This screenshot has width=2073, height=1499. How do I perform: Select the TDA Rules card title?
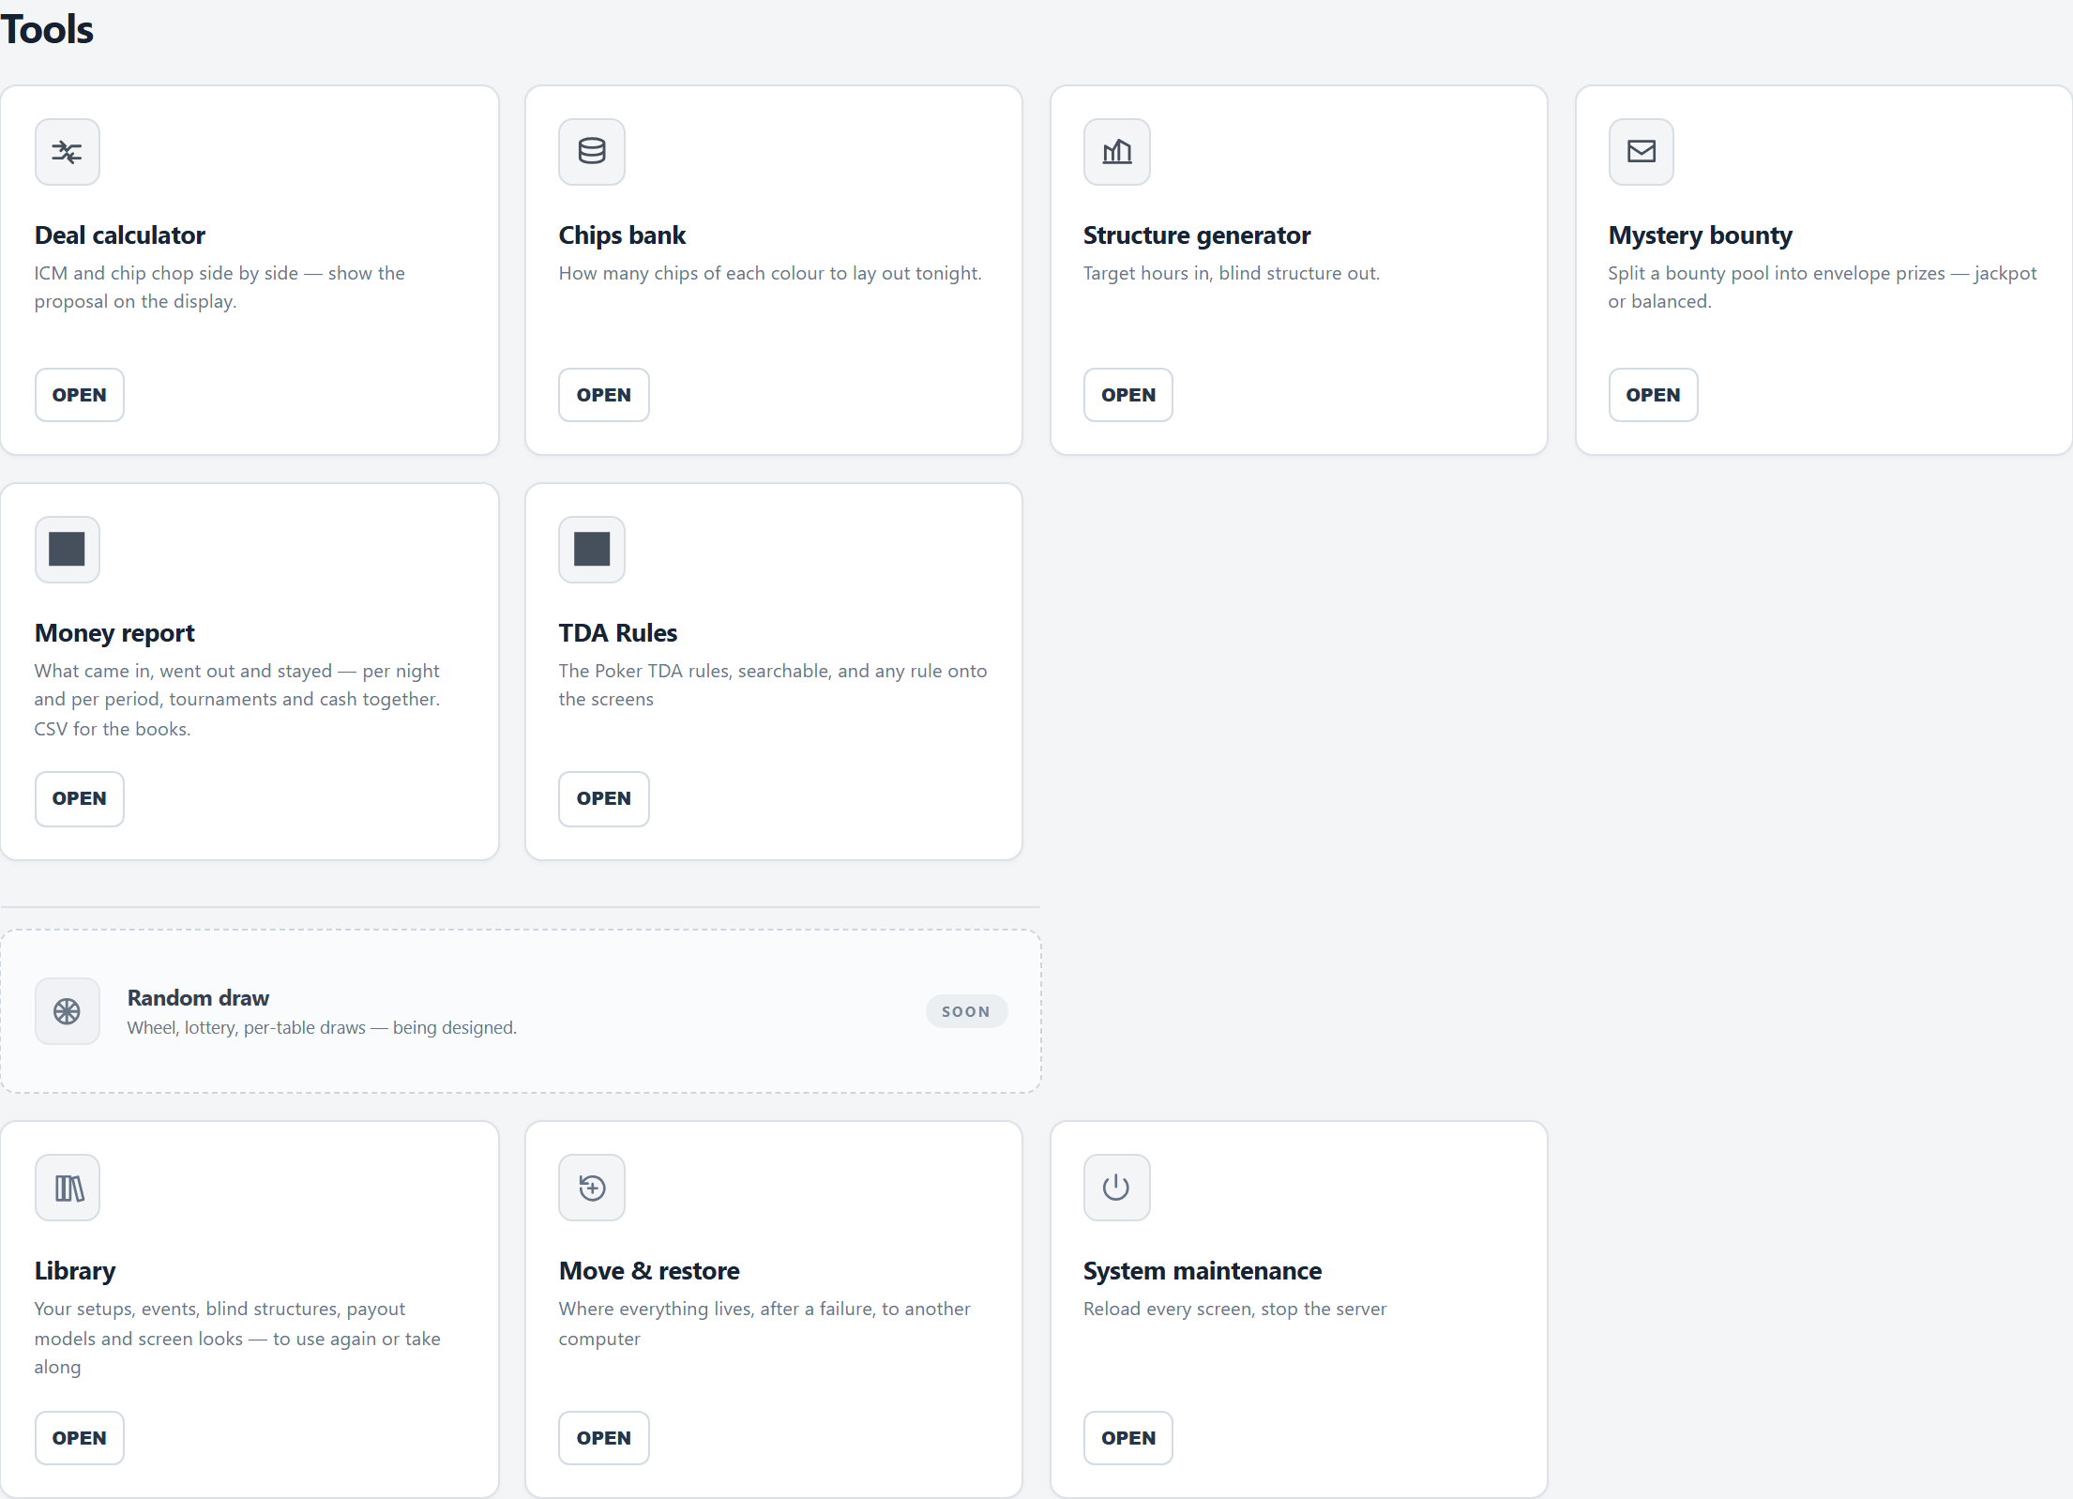[618, 633]
